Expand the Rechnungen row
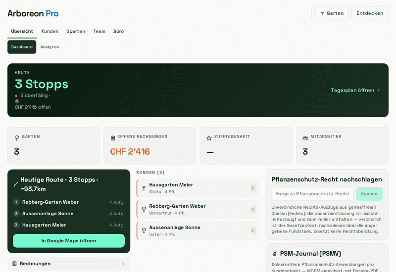 (69, 264)
